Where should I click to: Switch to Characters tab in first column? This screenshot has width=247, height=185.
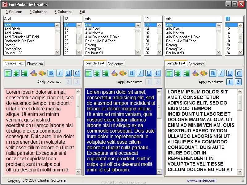[35, 64]
